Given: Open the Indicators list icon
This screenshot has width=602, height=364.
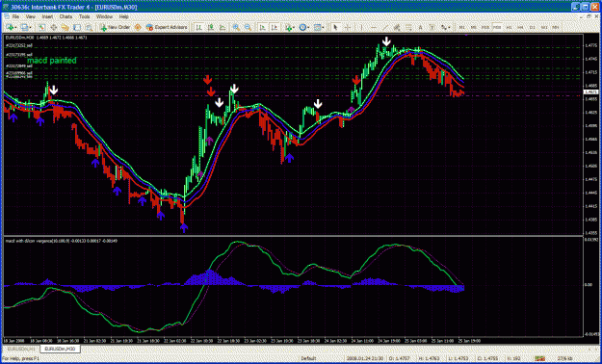Looking at the screenshot, I should coord(288,27).
